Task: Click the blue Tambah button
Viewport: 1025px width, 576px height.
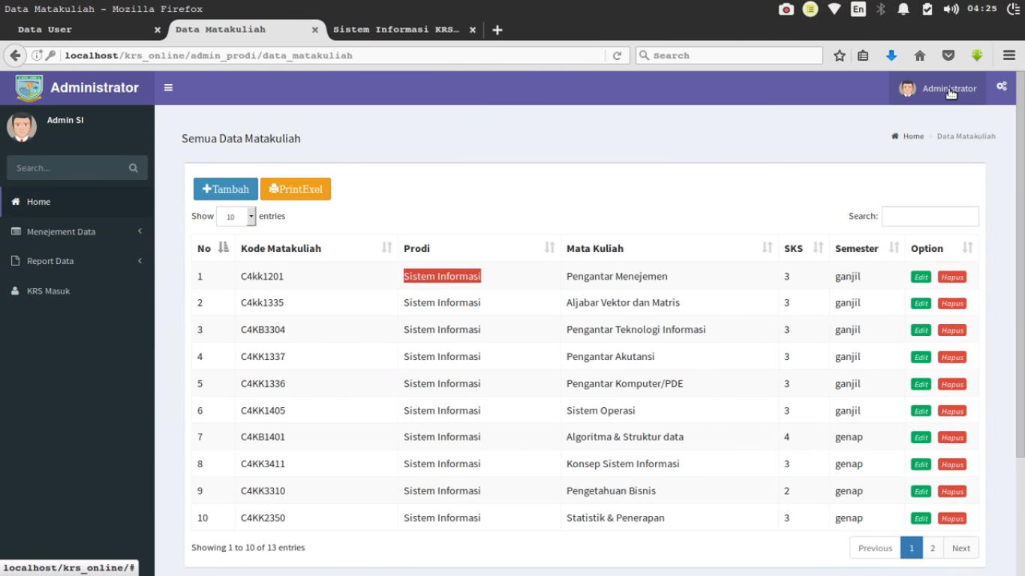Action: pyautogui.click(x=225, y=189)
